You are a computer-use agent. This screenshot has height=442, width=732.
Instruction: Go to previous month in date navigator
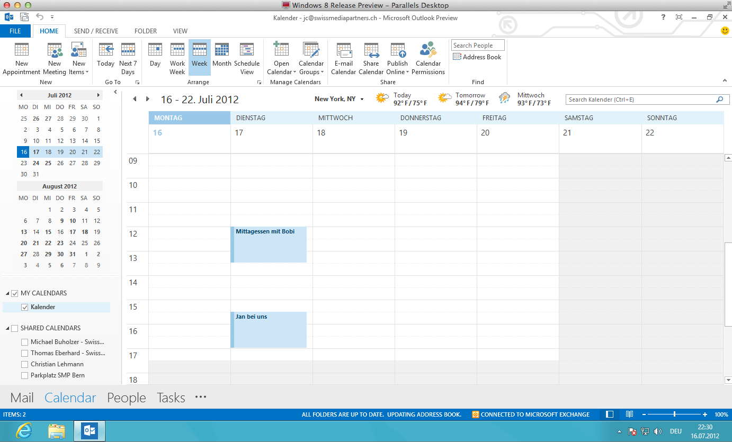[x=21, y=95]
